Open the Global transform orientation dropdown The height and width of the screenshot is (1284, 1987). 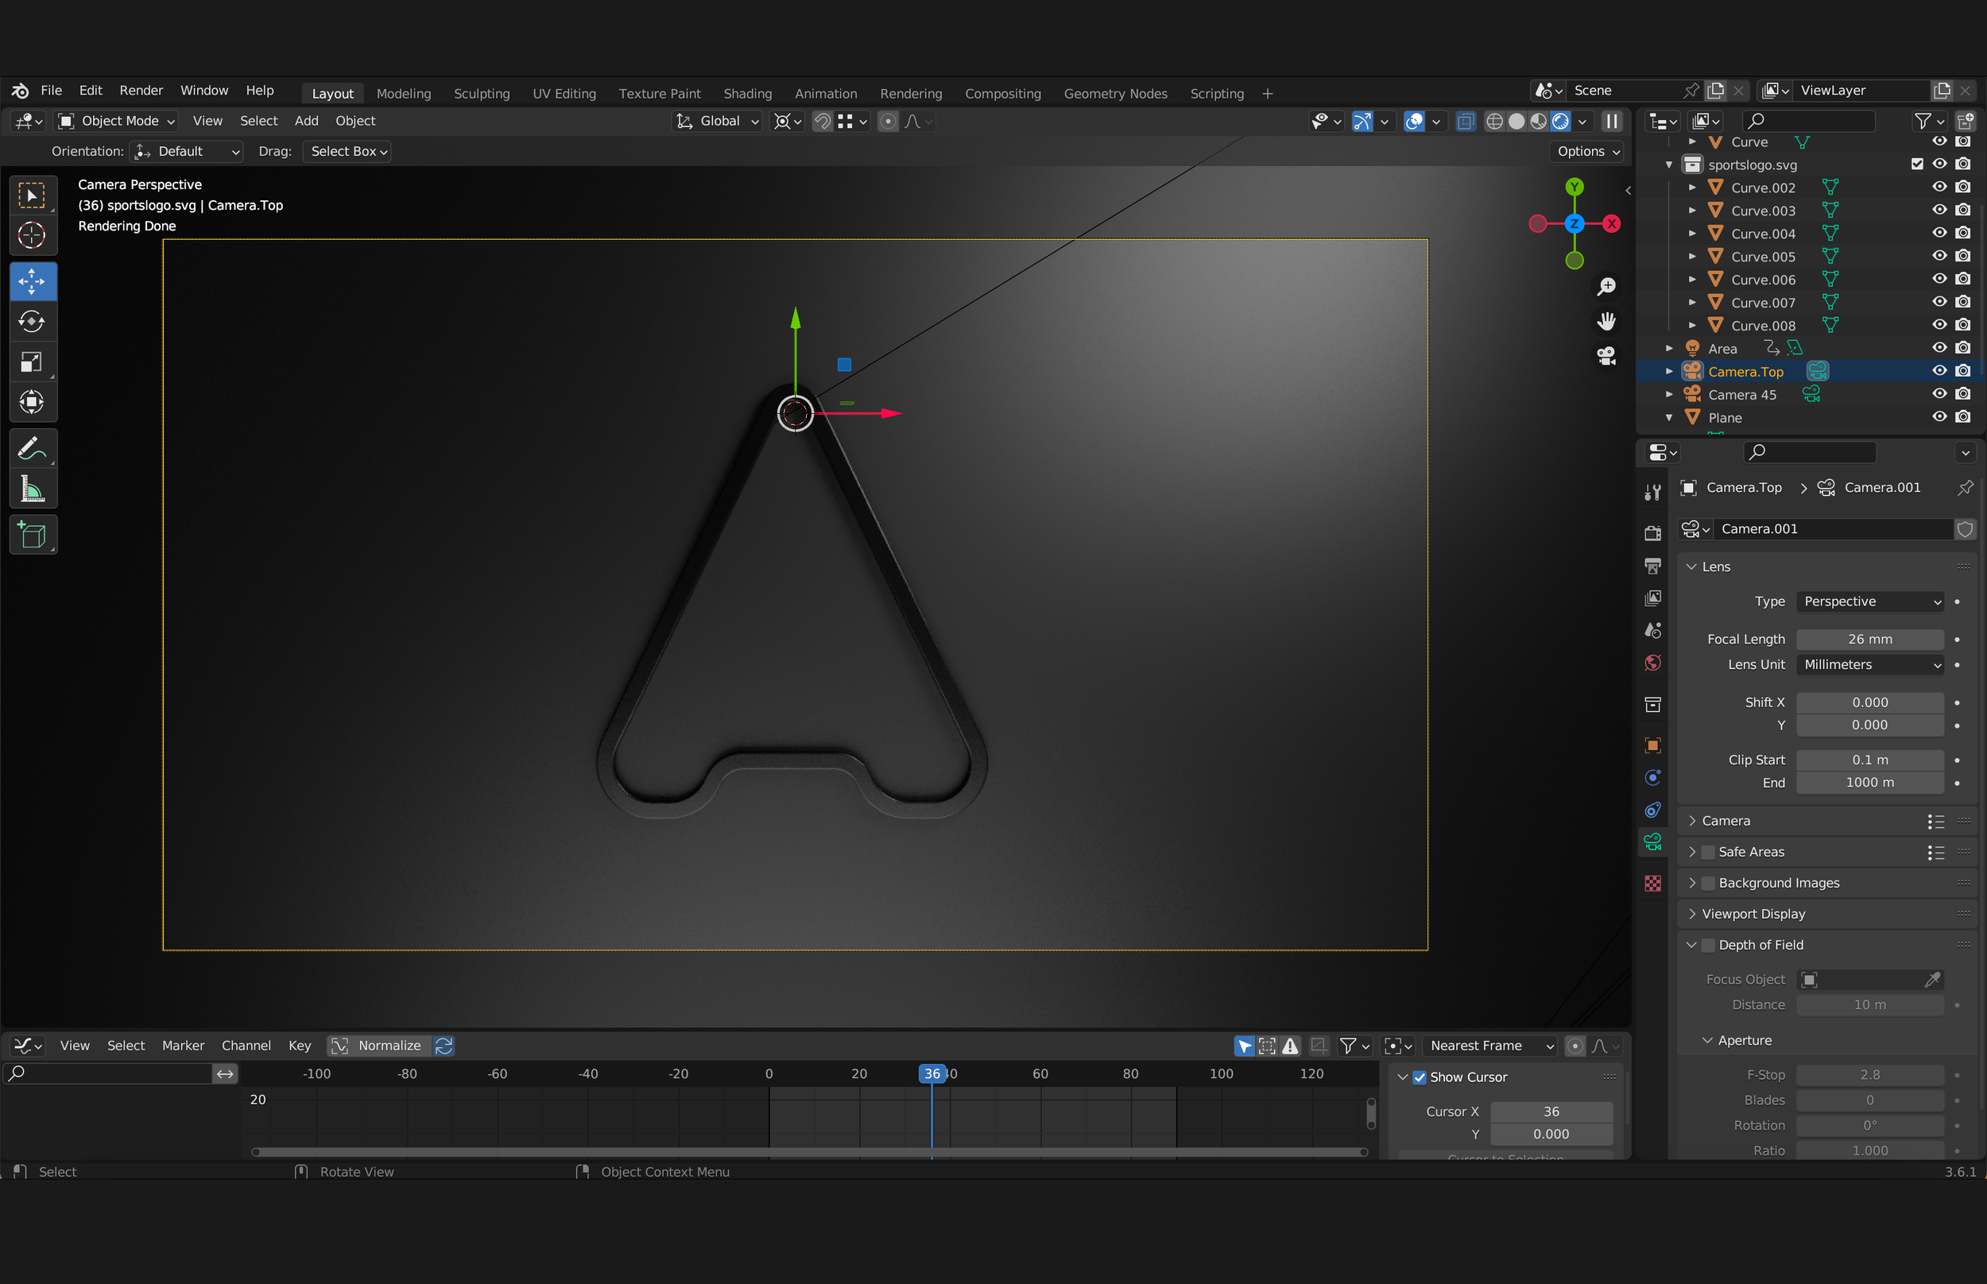tap(717, 122)
